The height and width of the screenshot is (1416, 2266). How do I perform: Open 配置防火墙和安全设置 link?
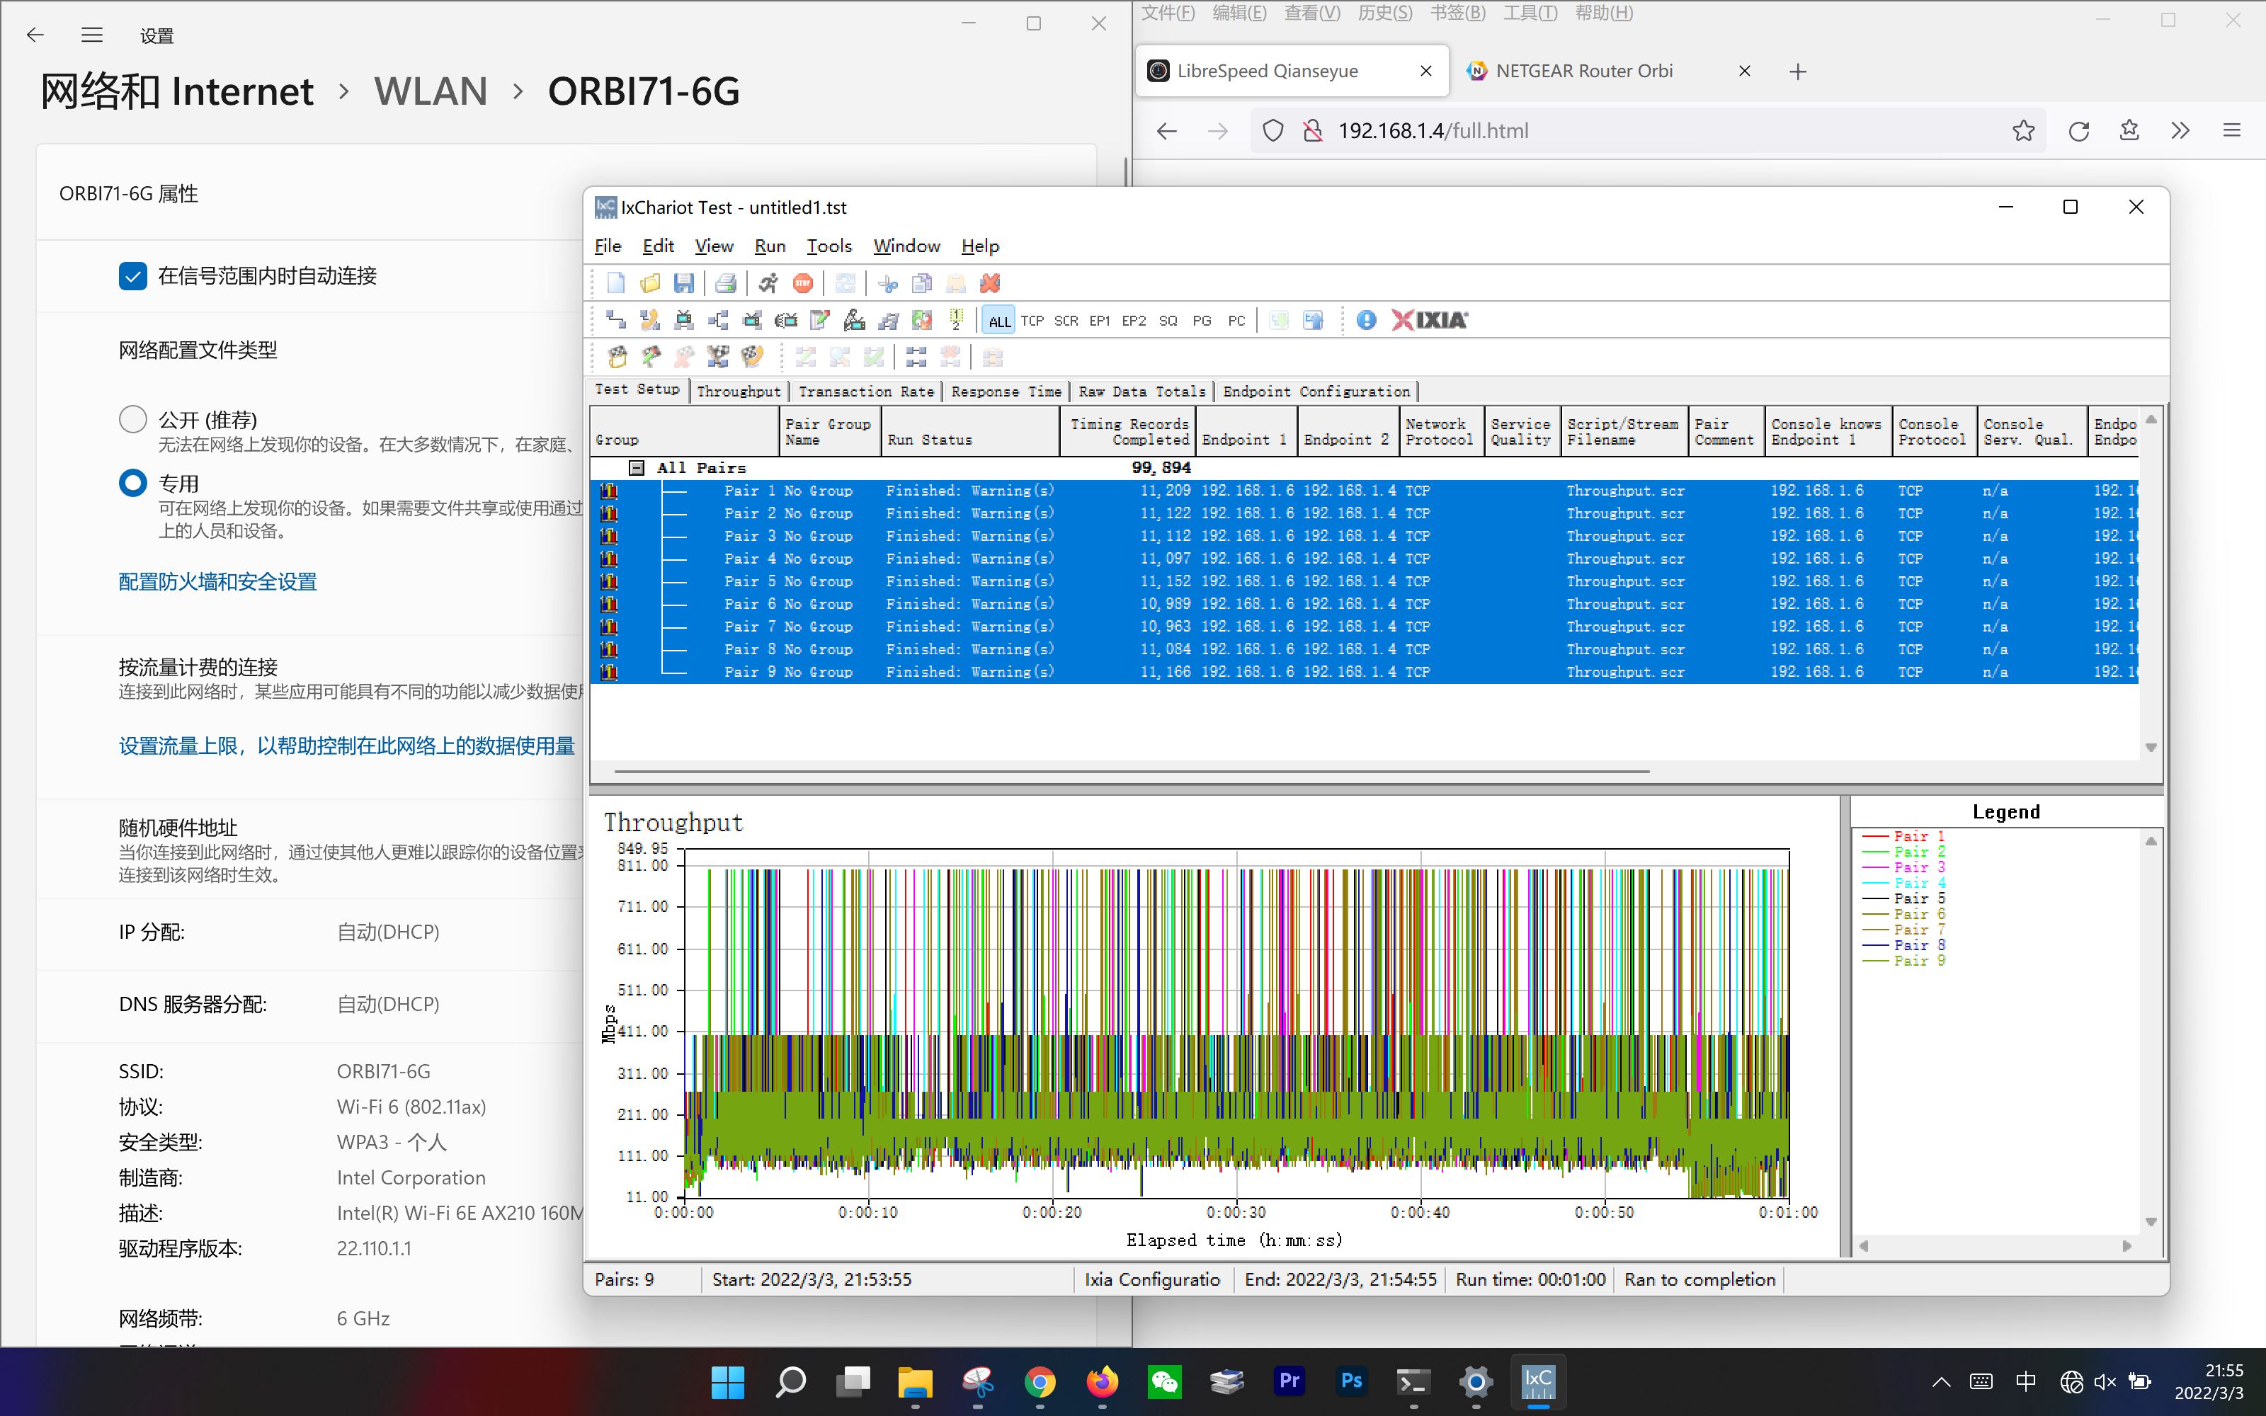pos(217,581)
